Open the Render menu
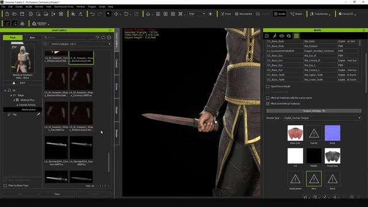 click(39, 7)
